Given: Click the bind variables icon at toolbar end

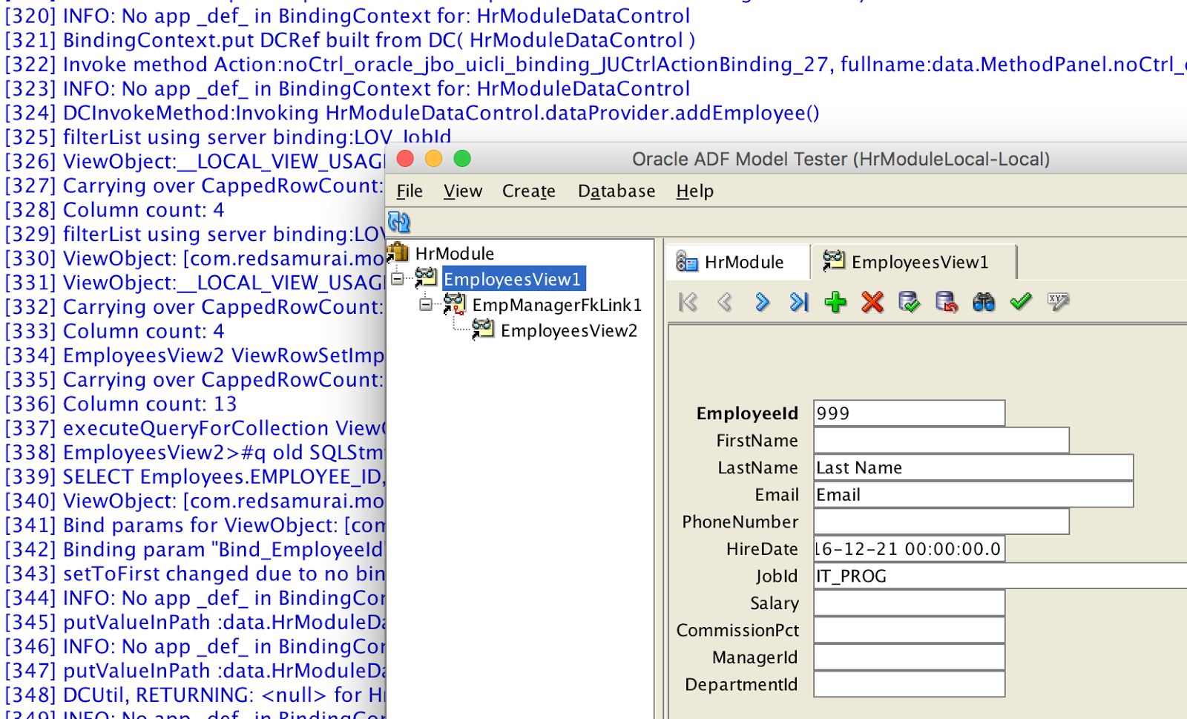Looking at the screenshot, I should pos(1058,301).
